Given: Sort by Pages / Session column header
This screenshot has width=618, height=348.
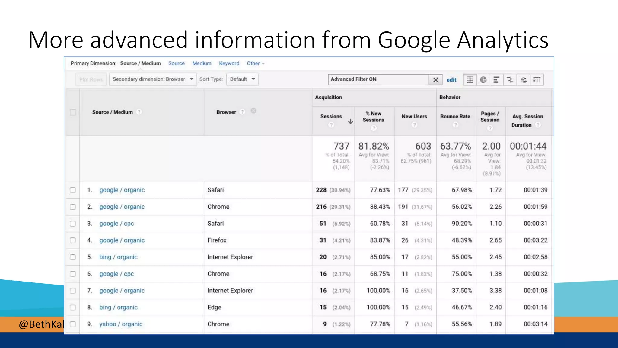Looking at the screenshot, I should click(x=490, y=117).
